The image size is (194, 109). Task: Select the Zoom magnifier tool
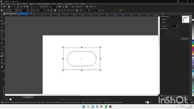[x=2, y=24]
